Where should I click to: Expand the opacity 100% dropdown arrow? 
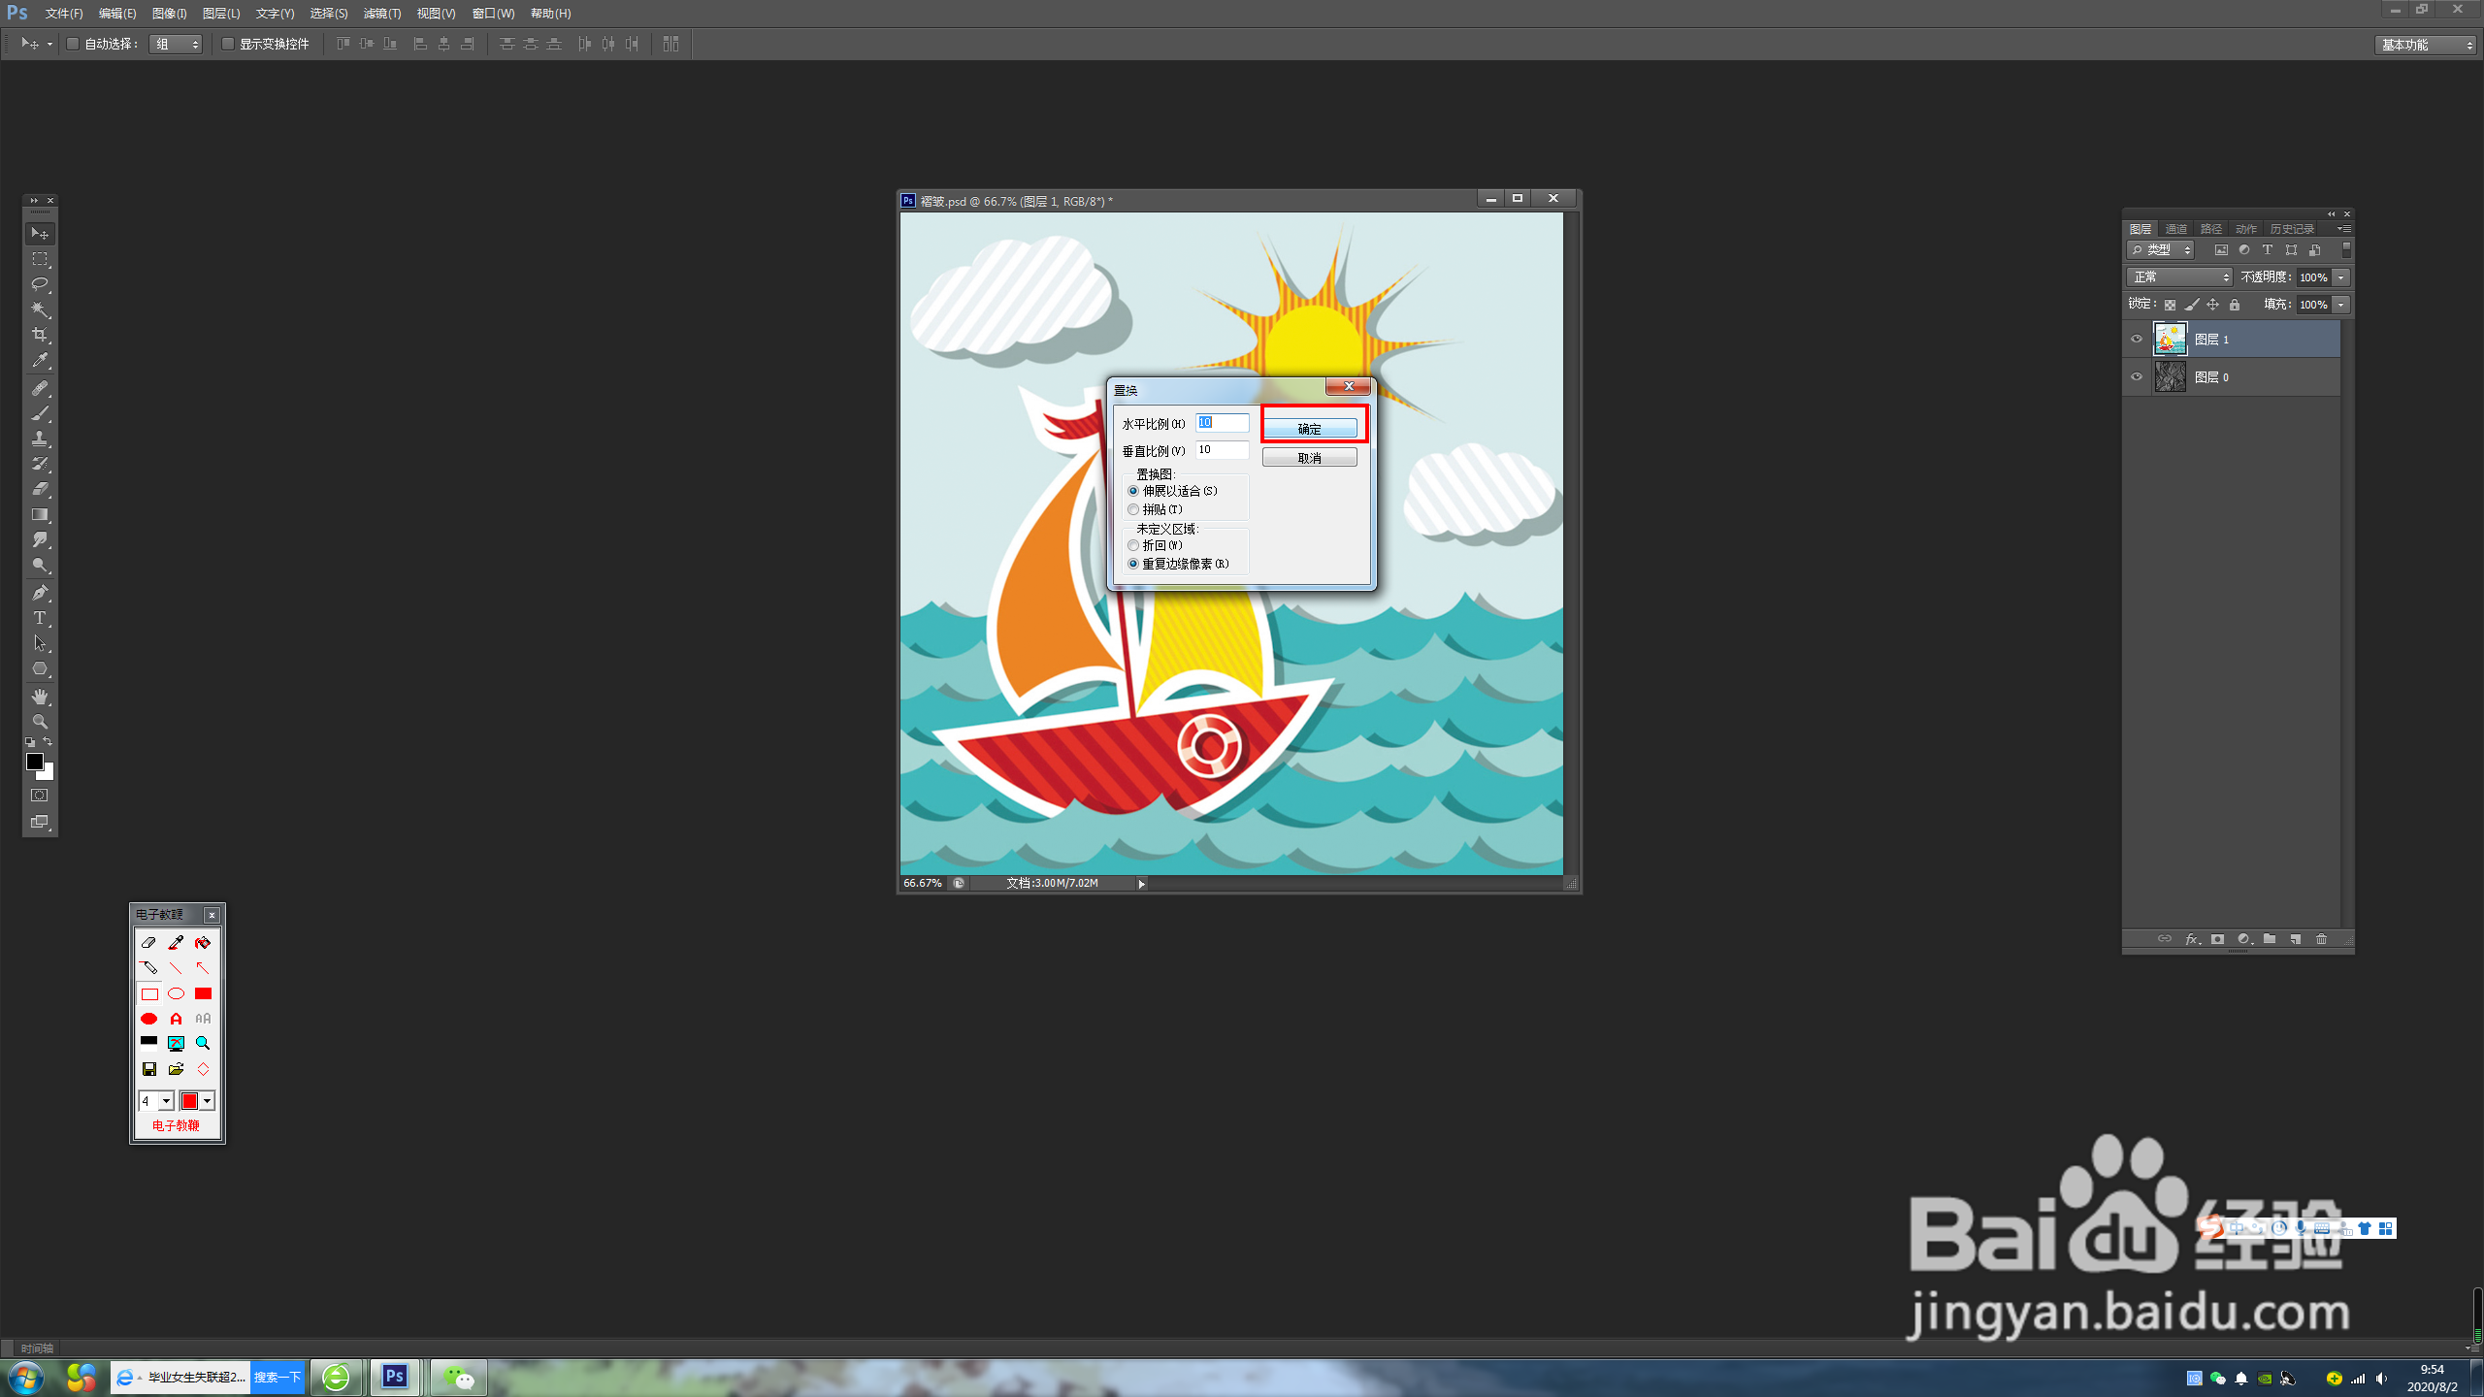[x=2341, y=277]
